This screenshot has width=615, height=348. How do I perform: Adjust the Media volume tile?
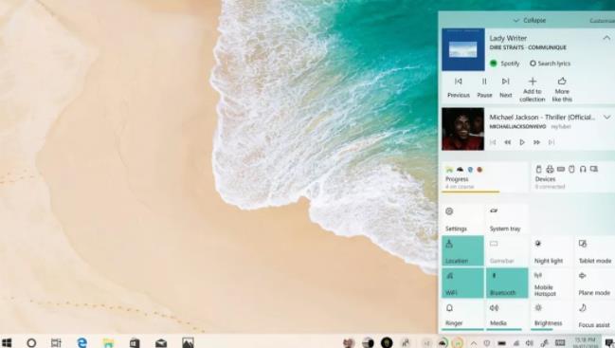pyautogui.click(x=507, y=315)
